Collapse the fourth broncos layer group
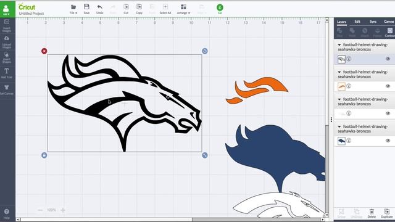395x222 pixels. [339, 126]
